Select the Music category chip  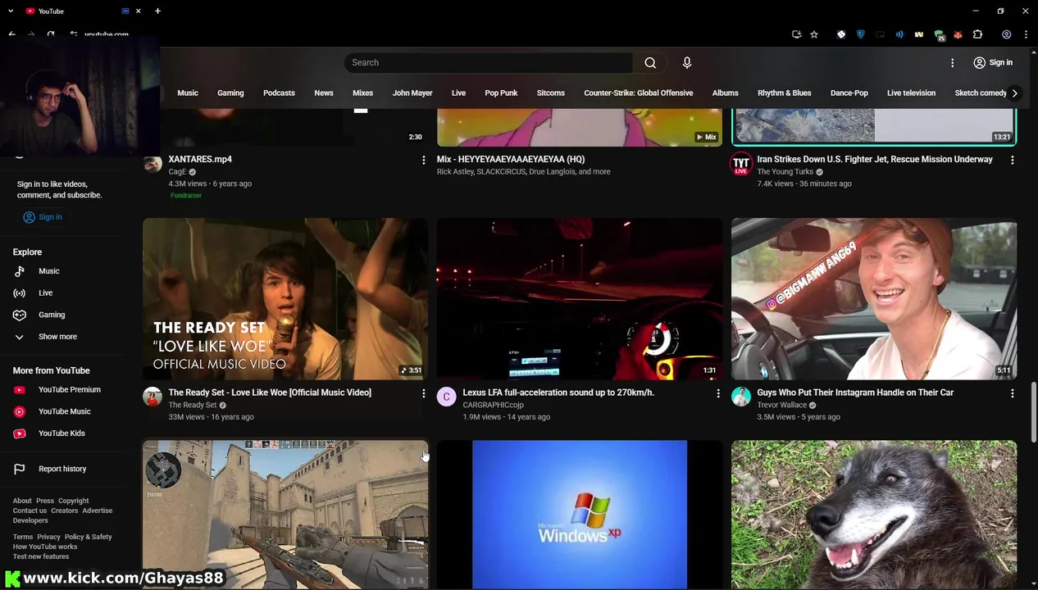pos(188,93)
